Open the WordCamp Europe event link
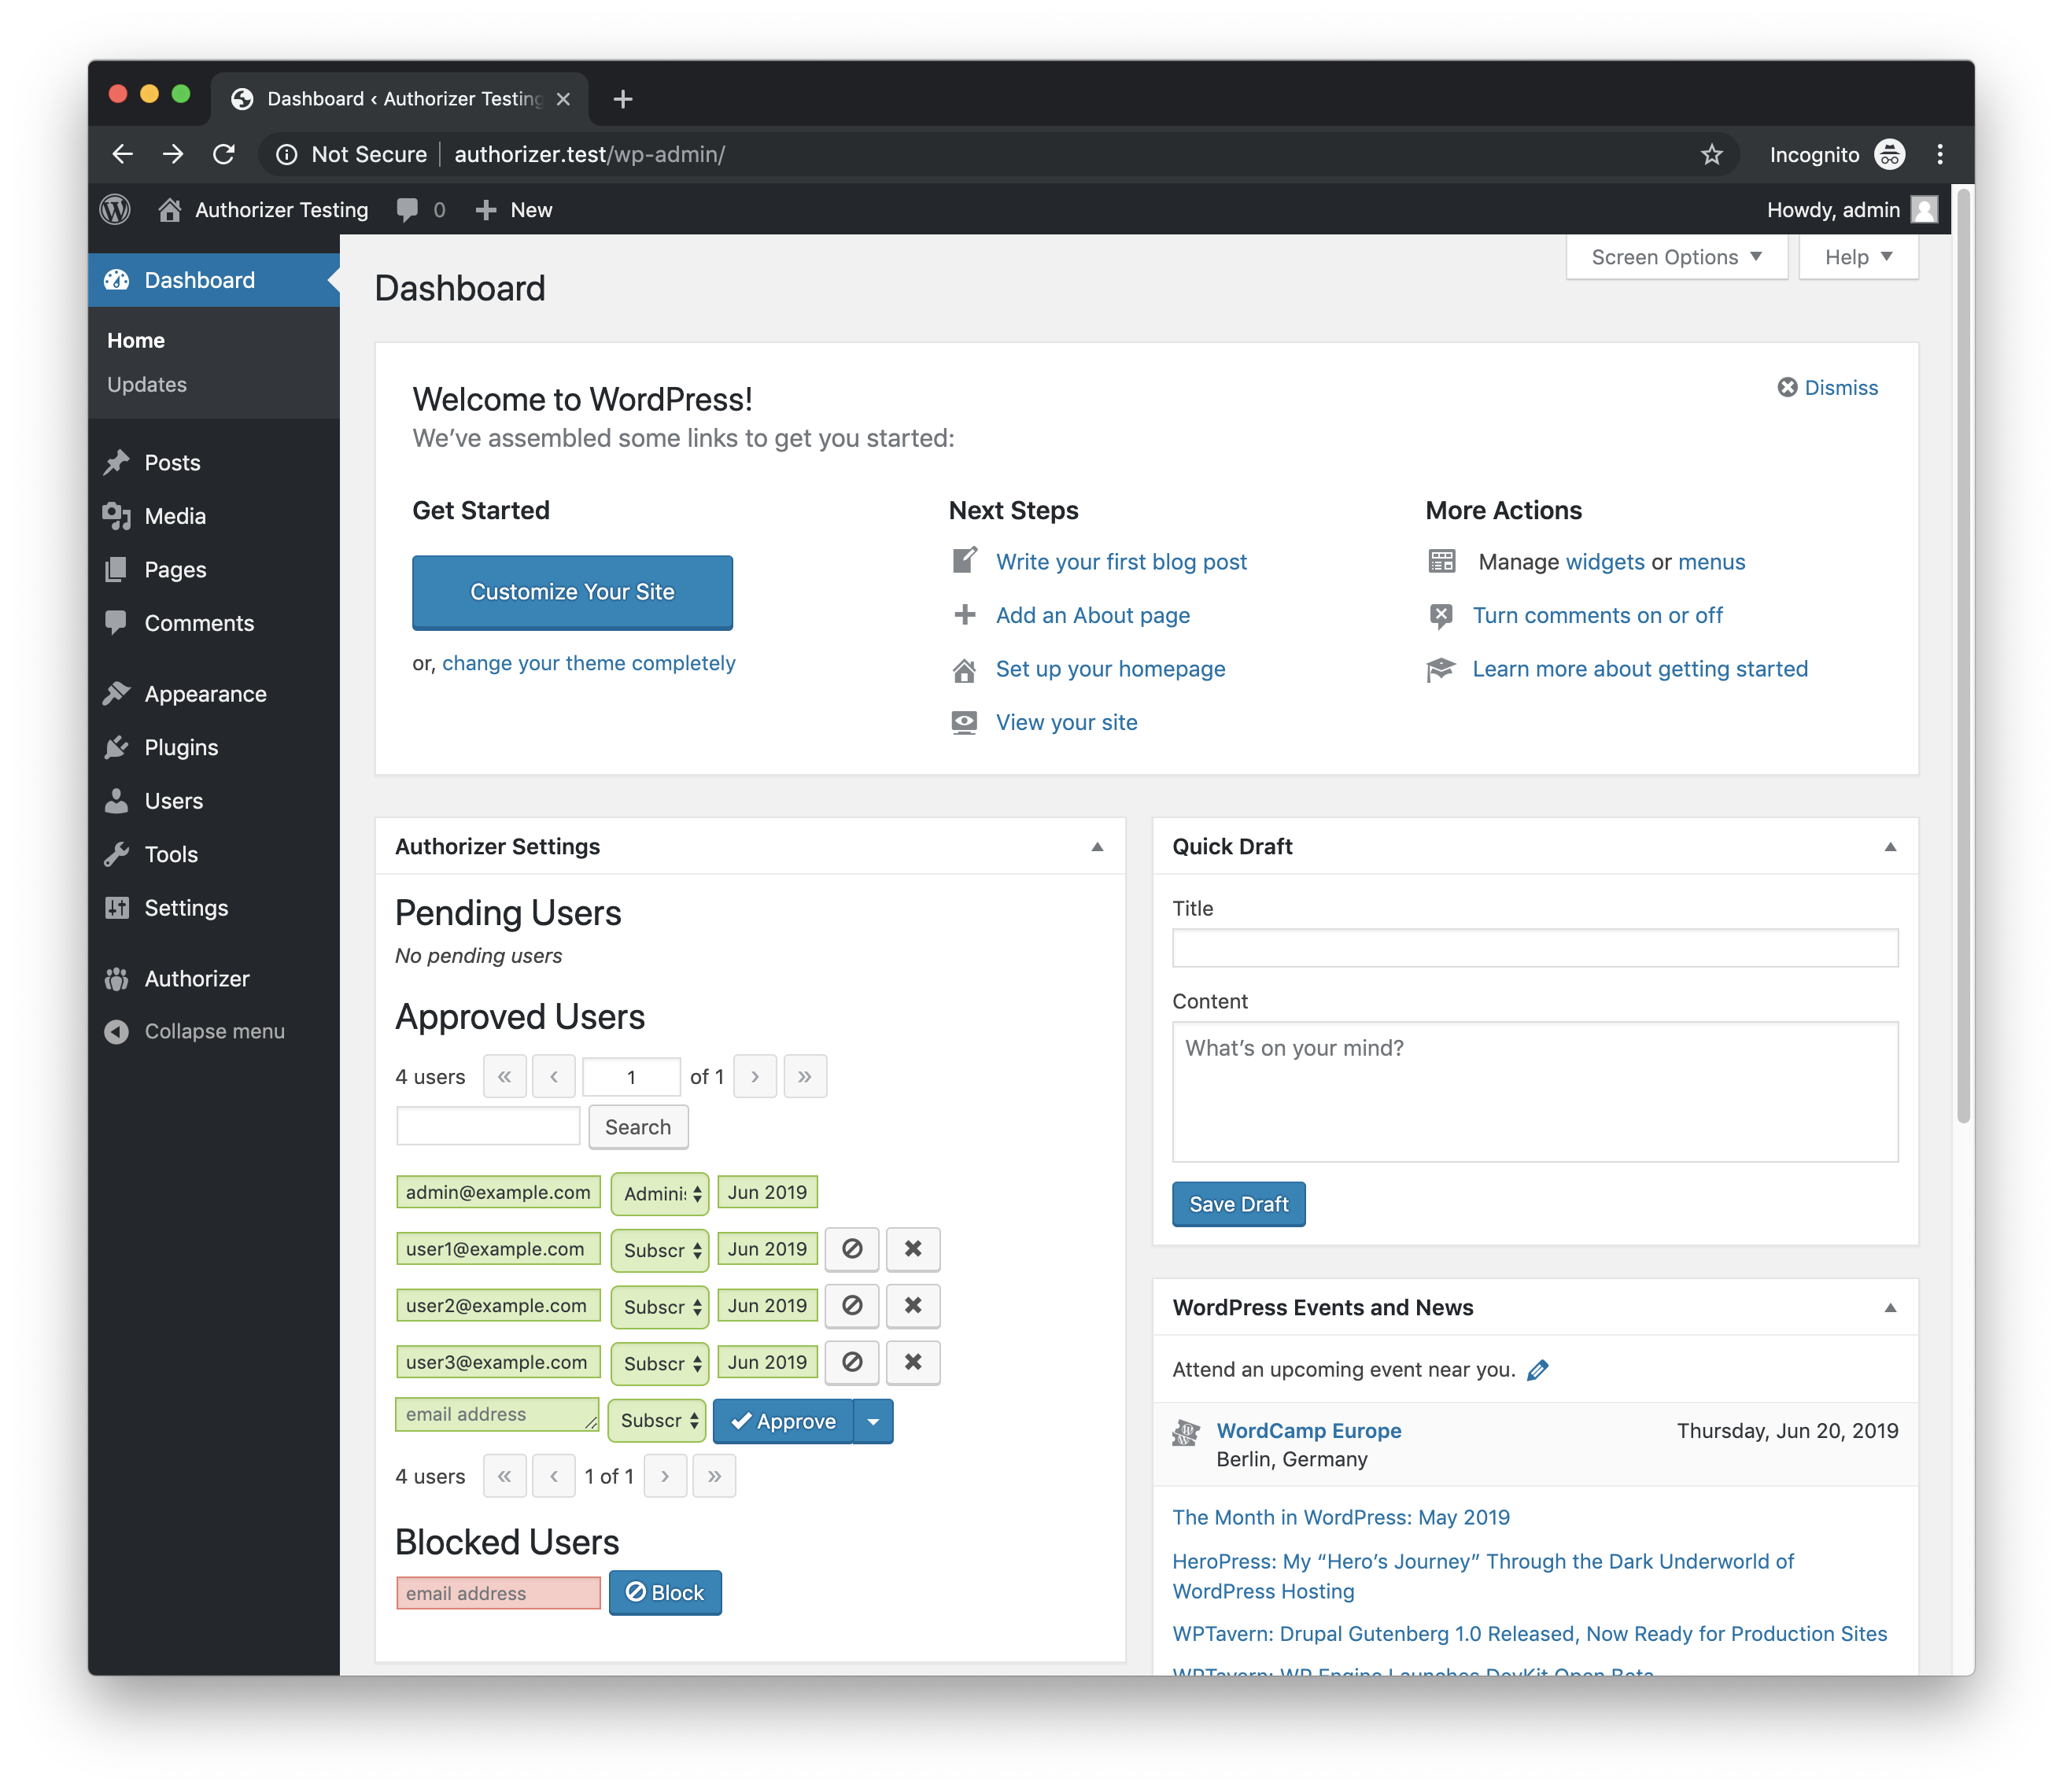2063x1792 pixels. (1308, 1431)
